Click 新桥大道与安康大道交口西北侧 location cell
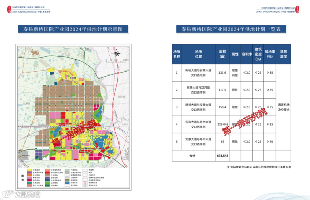310x200 pixels. pos(198,73)
